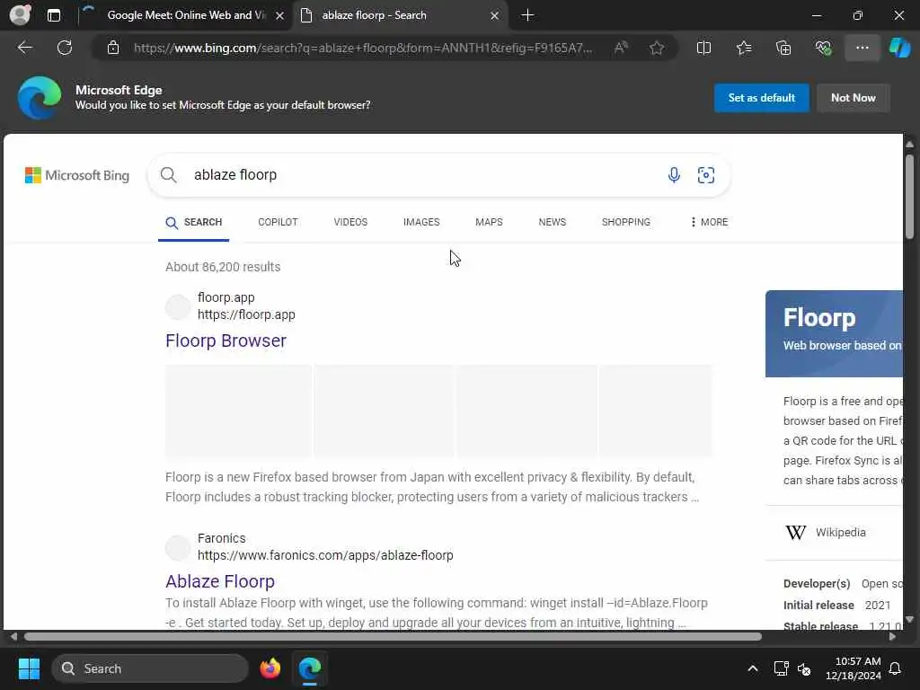Click the browser profile avatar icon

click(20, 14)
